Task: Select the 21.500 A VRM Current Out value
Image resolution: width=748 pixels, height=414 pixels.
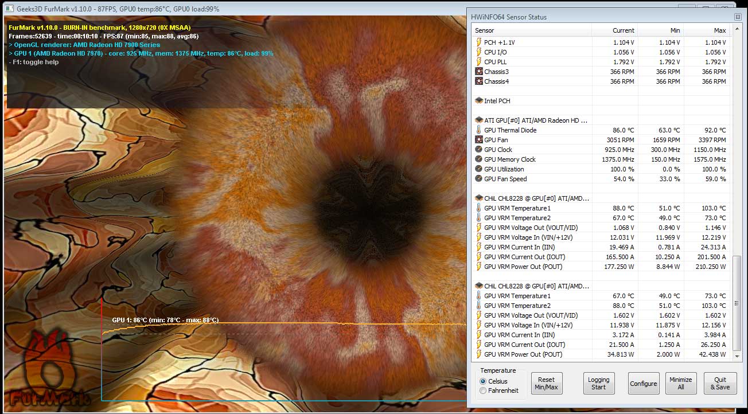Action: pos(621,345)
